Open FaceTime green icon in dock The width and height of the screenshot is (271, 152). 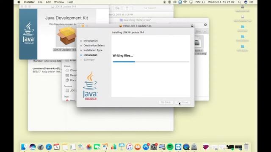click(x=97, y=147)
